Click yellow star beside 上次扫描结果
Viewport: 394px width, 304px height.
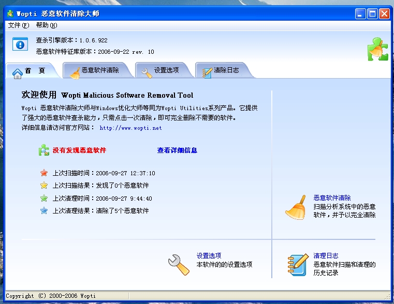click(x=44, y=186)
